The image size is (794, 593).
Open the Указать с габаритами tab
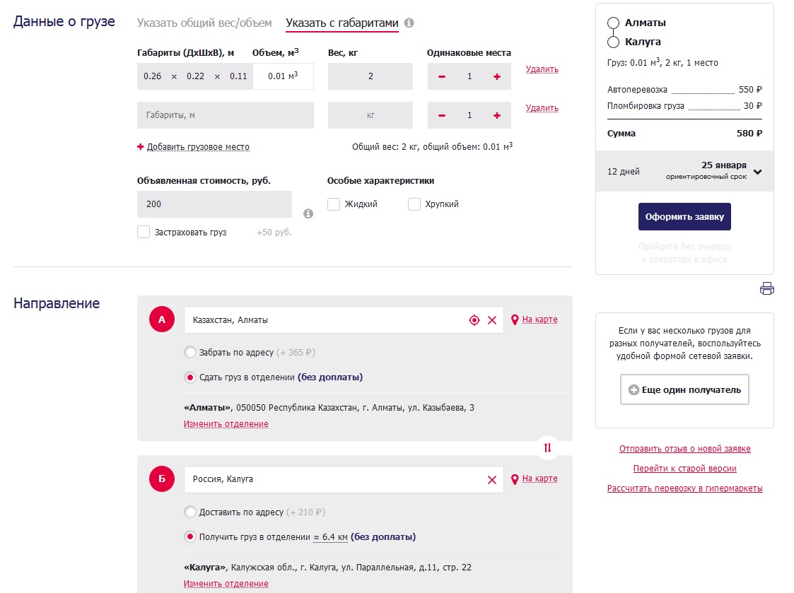pos(342,23)
